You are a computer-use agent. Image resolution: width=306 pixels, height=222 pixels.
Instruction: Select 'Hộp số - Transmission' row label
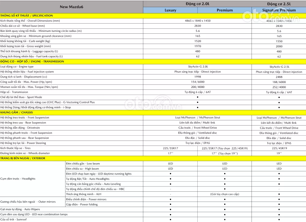point(14,92)
